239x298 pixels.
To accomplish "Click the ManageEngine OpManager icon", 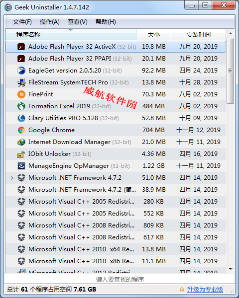I will (x=21, y=166).
